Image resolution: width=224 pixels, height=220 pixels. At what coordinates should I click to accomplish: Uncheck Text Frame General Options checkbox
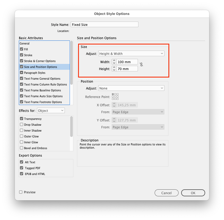click(22, 79)
